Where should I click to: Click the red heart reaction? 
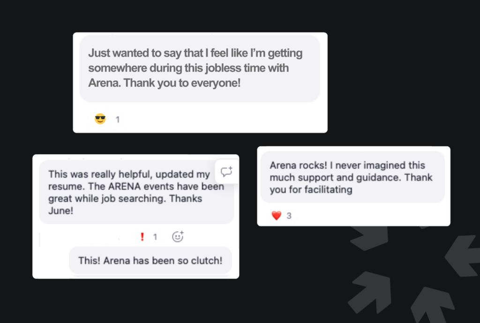click(x=277, y=215)
